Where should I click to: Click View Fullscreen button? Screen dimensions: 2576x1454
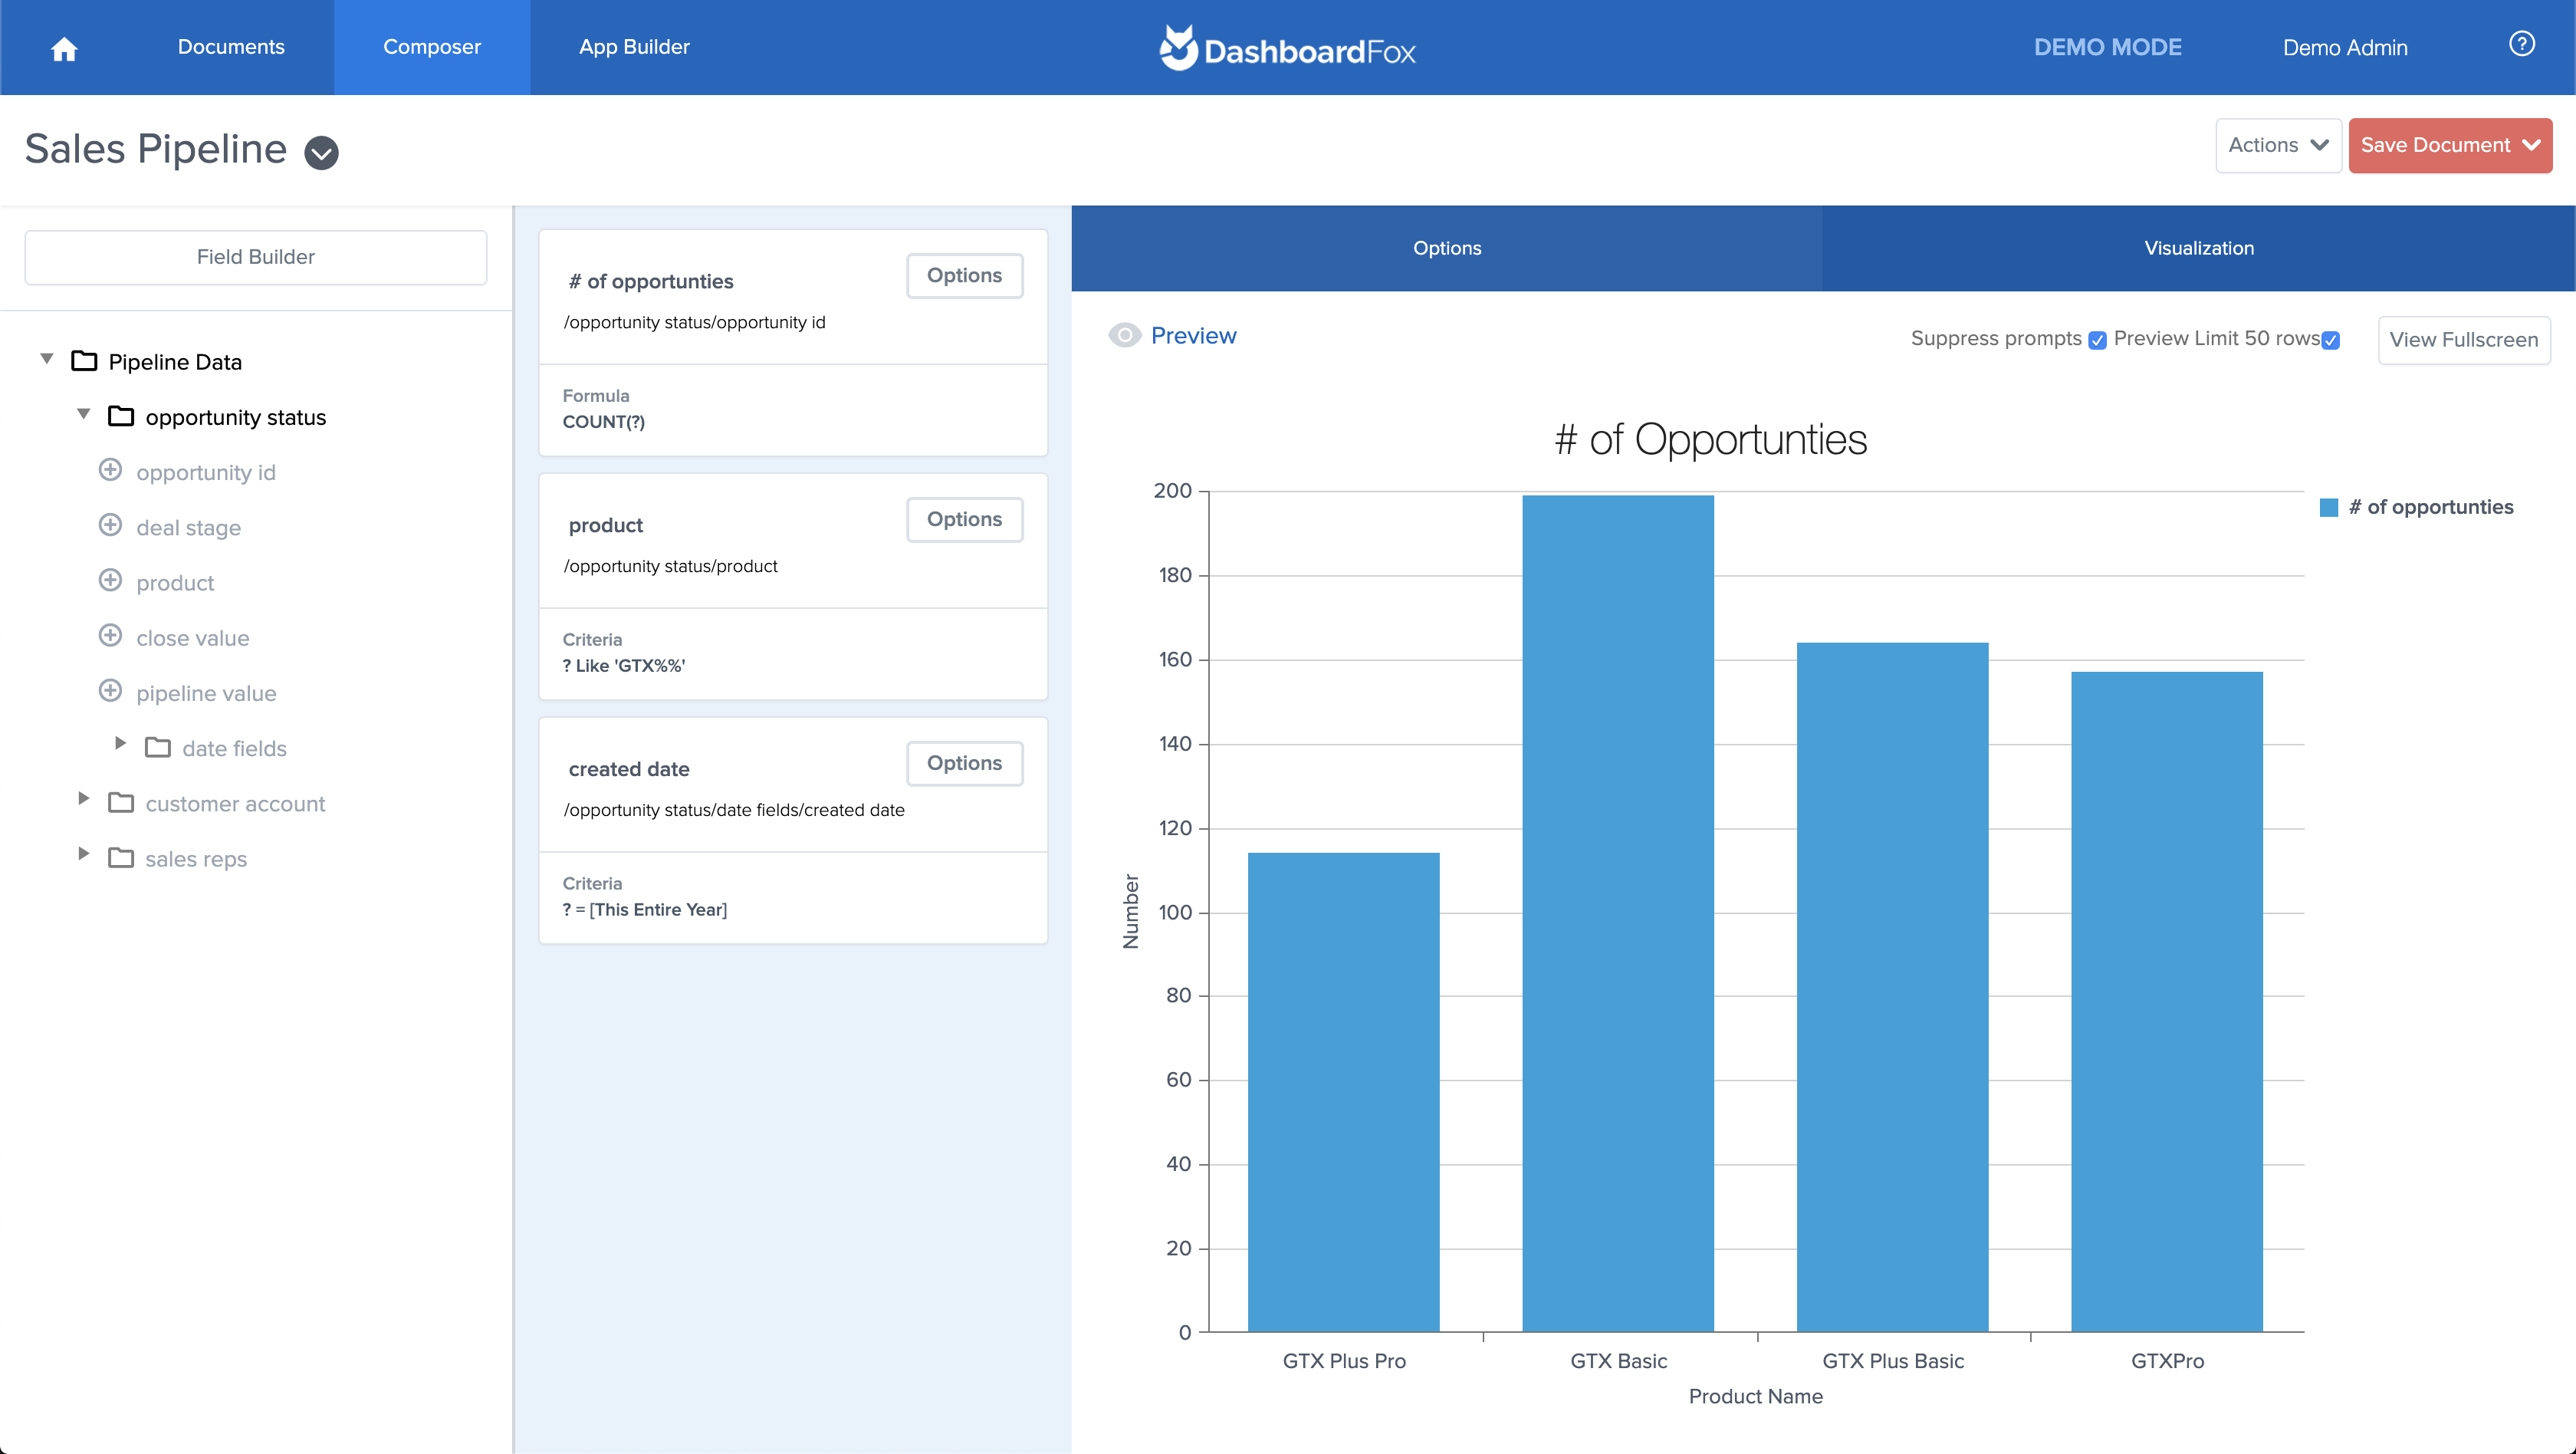(2463, 340)
